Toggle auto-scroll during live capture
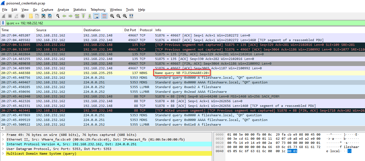 point(96,16)
